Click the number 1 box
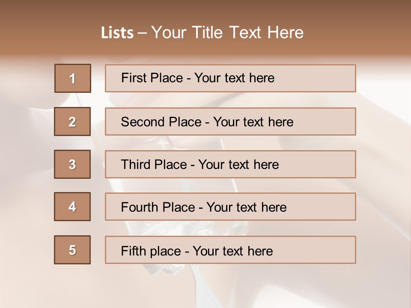The image size is (411, 308). coord(73,78)
